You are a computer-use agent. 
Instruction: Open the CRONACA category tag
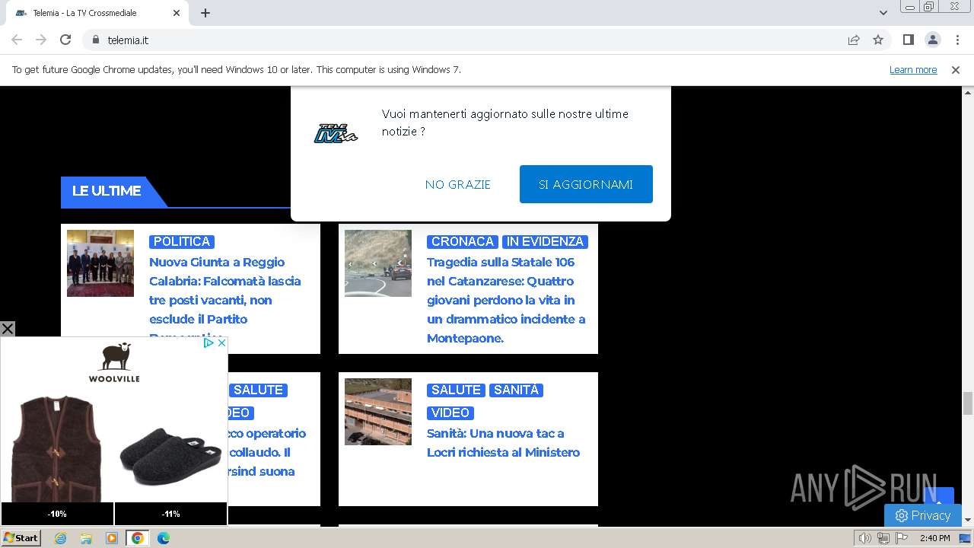463,241
